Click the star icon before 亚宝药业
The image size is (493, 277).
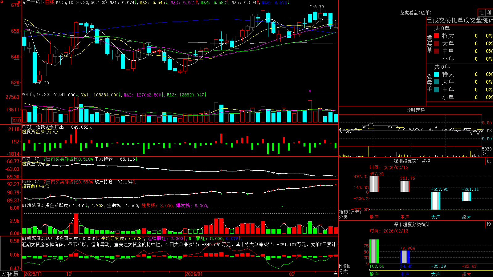pos(24,2)
